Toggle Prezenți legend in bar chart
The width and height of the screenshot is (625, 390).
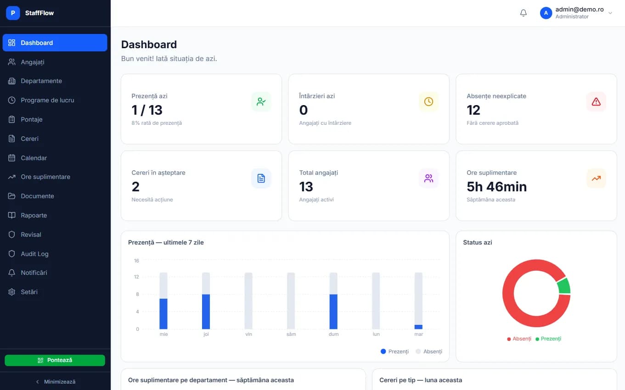[394, 351]
